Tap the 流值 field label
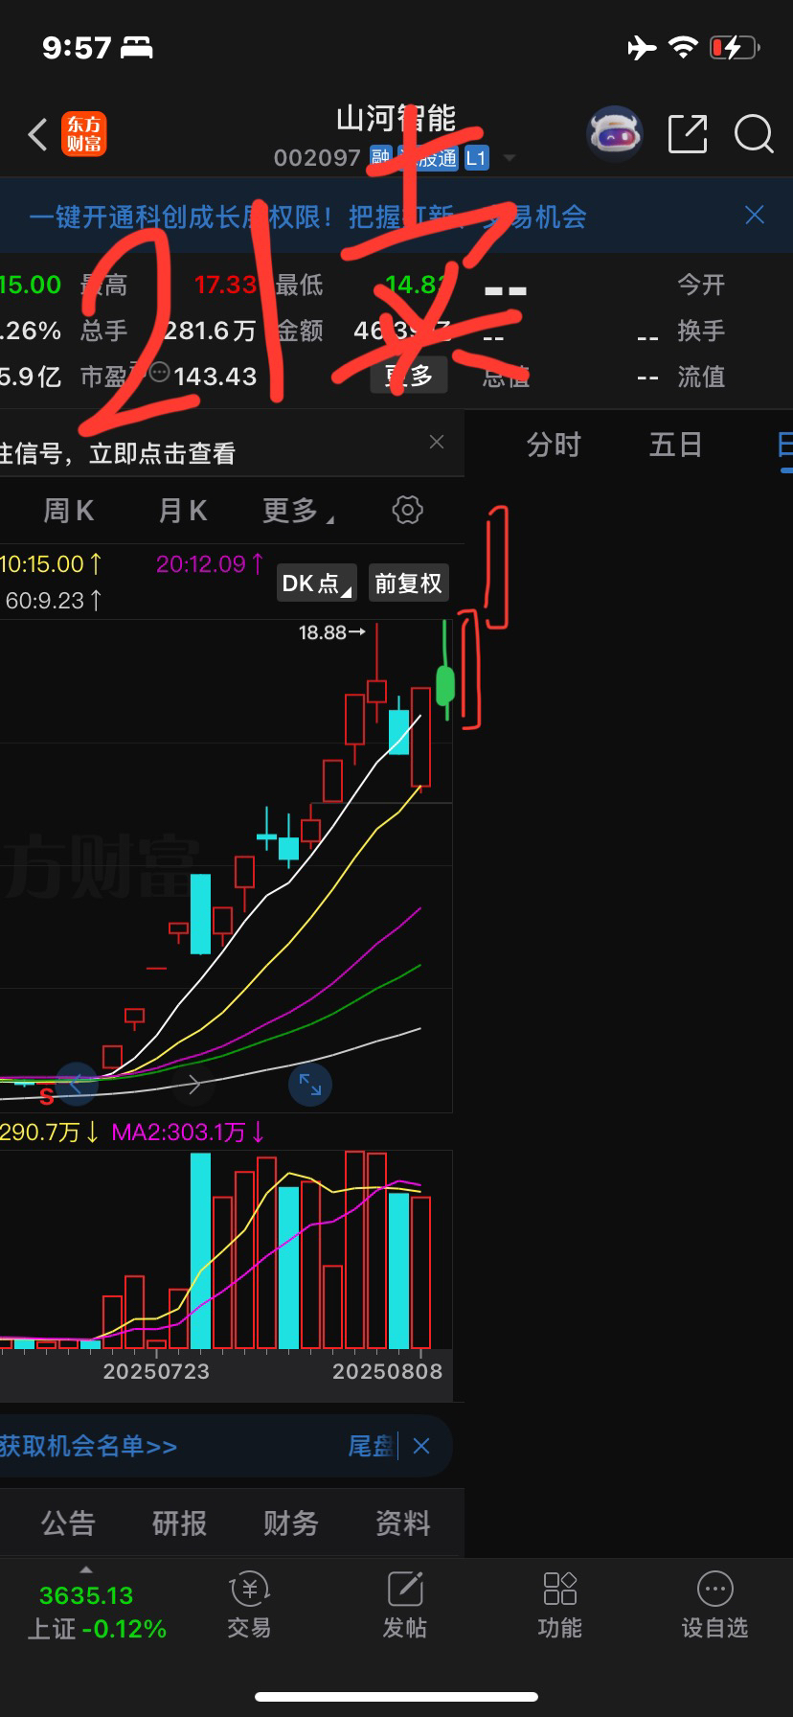The height and width of the screenshot is (1717, 793). (x=701, y=377)
